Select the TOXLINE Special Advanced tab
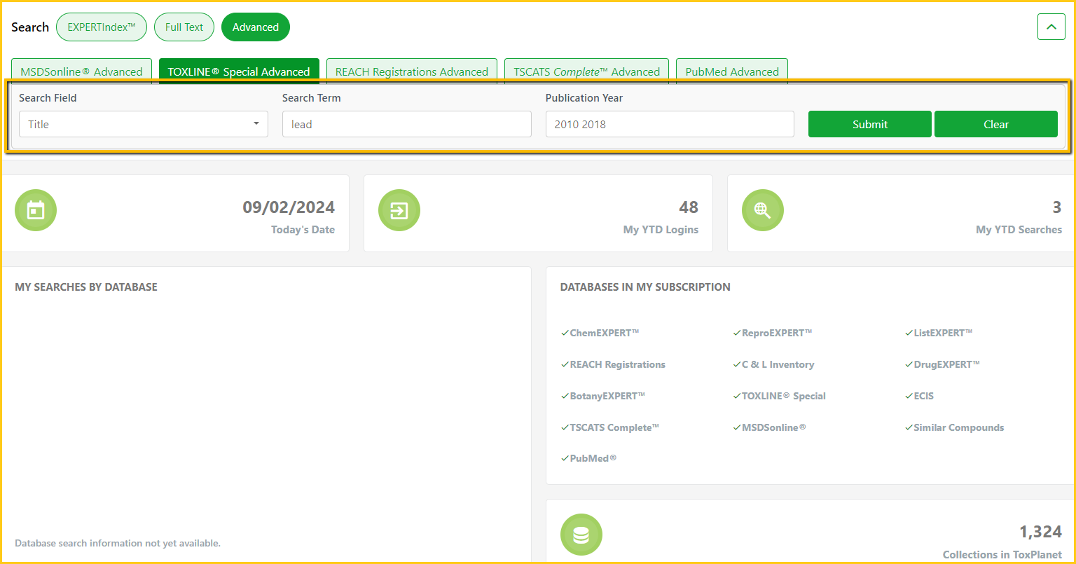The image size is (1076, 564). 239,71
